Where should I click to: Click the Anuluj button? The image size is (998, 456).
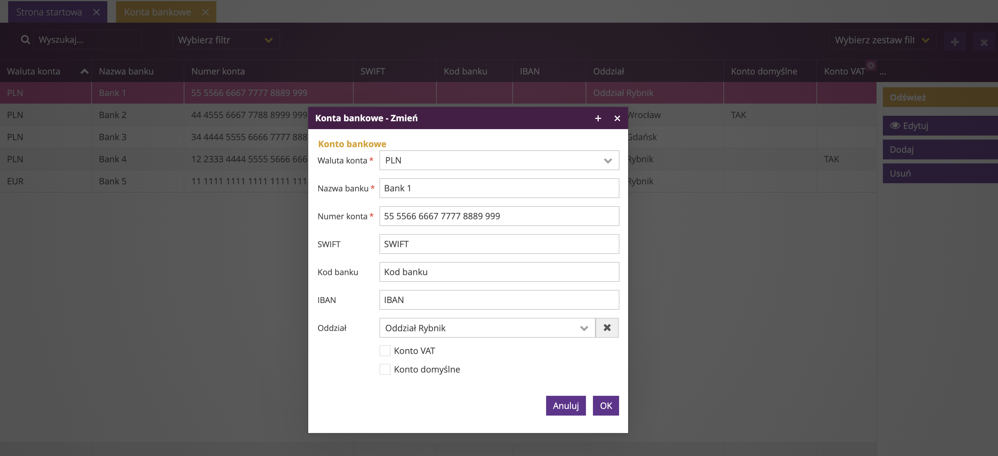565,406
